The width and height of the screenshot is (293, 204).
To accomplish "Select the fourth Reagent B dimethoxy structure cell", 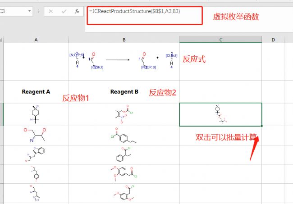I will [x=124, y=174].
